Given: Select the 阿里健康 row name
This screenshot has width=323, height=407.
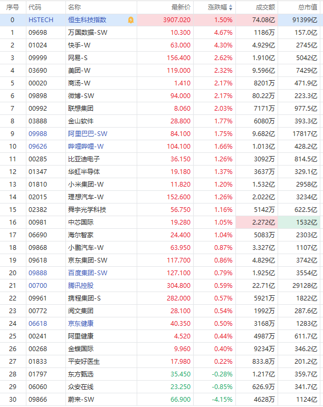Looking at the screenshot, I should (81, 336).
